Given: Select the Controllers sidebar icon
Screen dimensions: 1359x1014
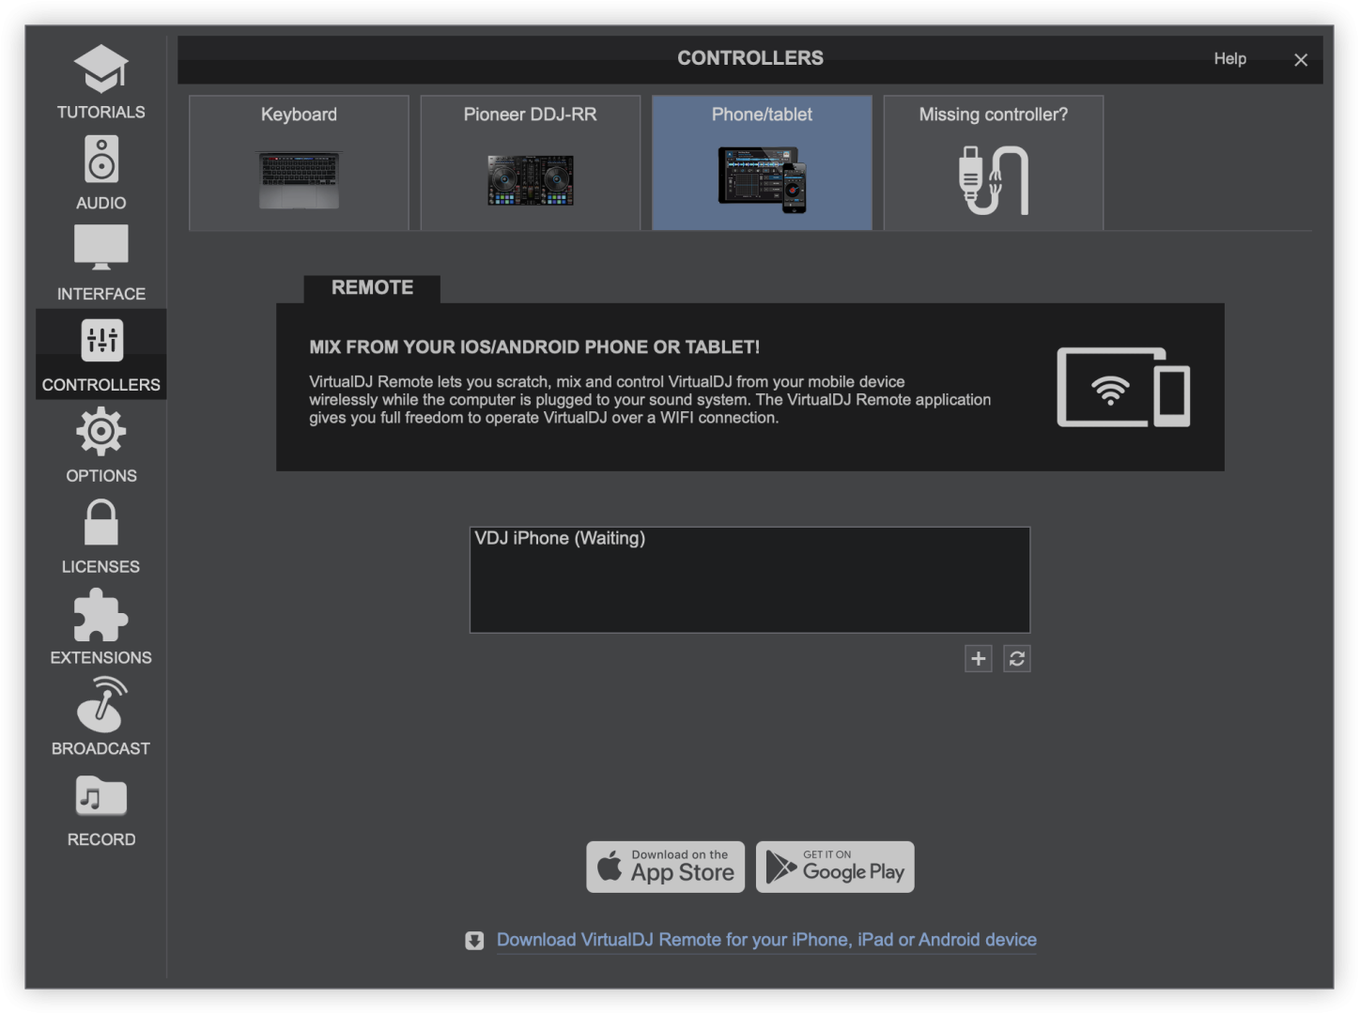Looking at the screenshot, I should [100, 355].
